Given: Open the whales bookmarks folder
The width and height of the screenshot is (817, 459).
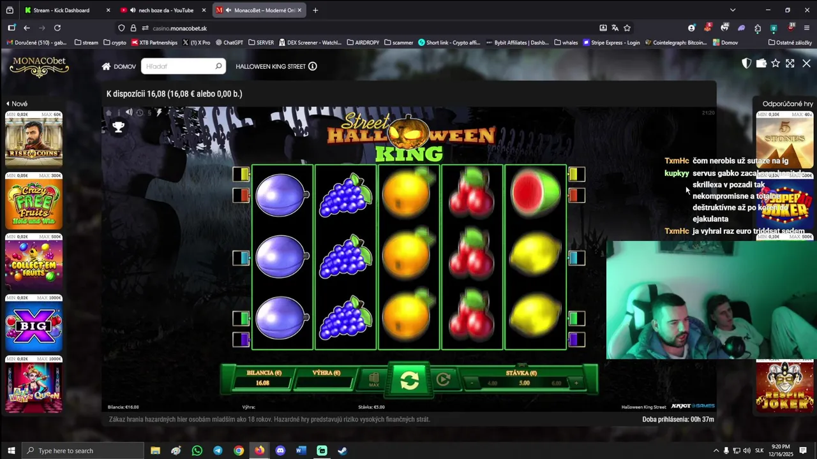Looking at the screenshot, I should [x=566, y=43].
